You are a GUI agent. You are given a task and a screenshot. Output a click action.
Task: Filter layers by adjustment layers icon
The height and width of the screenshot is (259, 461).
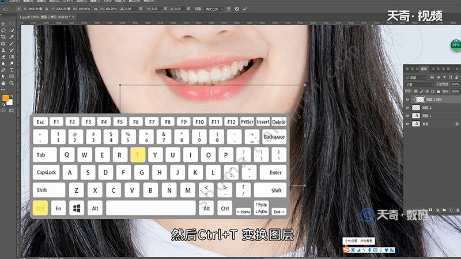click(438, 77)
